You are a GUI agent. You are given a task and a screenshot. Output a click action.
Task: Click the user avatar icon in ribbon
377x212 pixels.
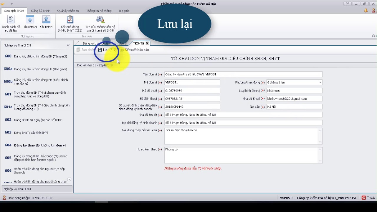(x=374, y=11)
